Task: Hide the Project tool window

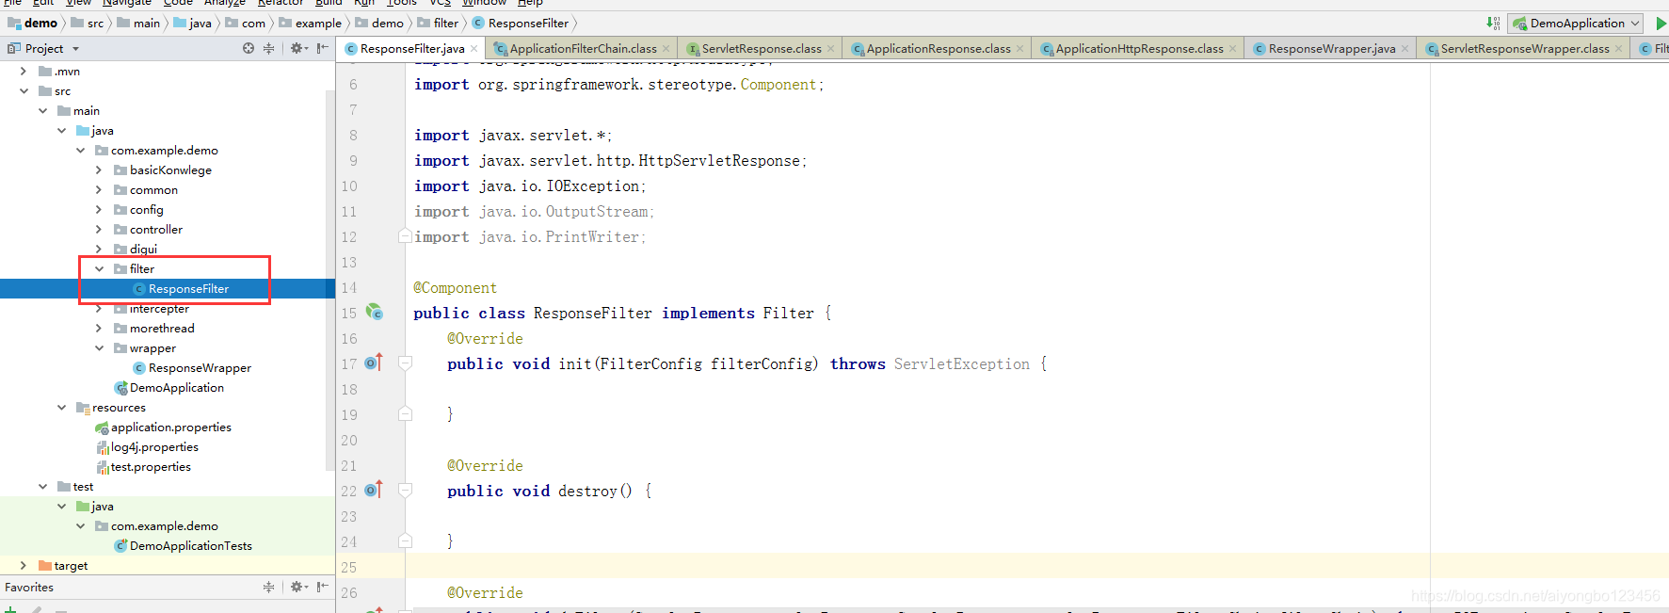Action: click(323, 48)
